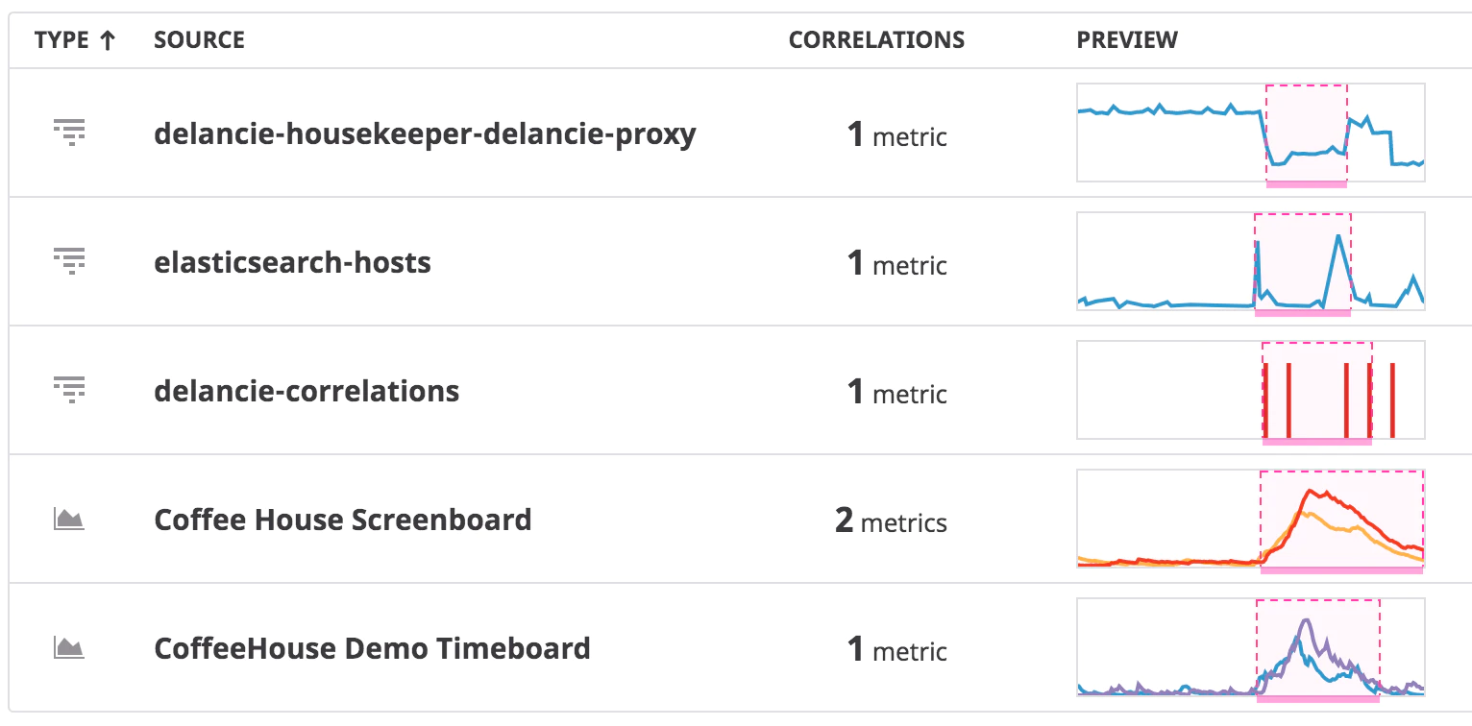Screen dimensions: 1472x726
Task: Open the elasticsearch-hosts source
Action: click(292, 262)
